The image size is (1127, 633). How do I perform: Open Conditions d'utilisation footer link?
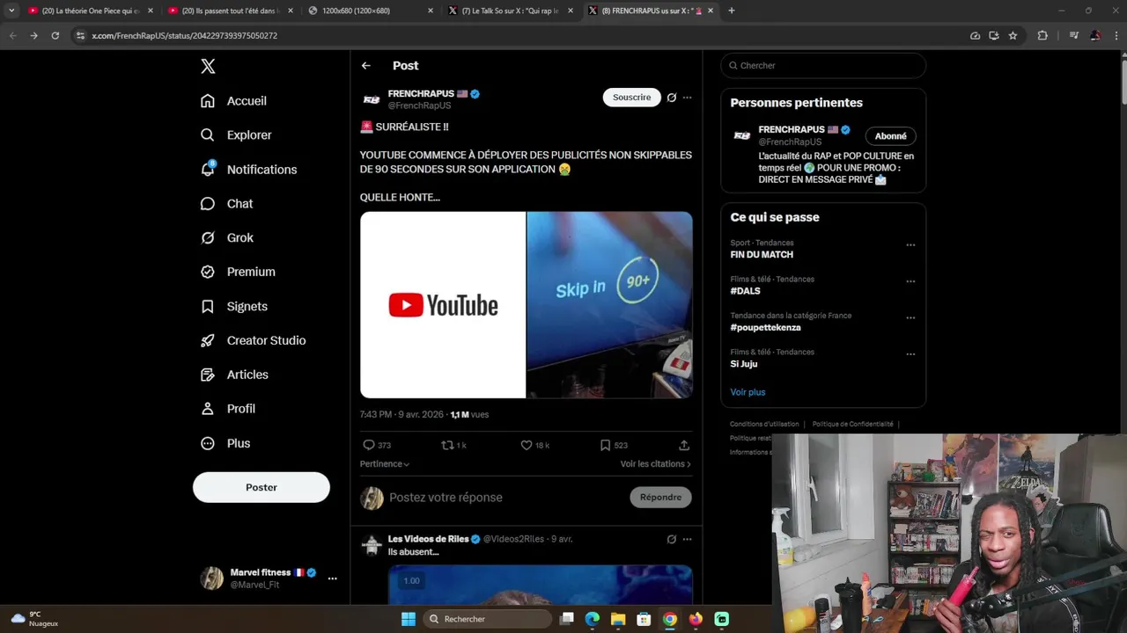pyautogui.click(x=764, y=425)
